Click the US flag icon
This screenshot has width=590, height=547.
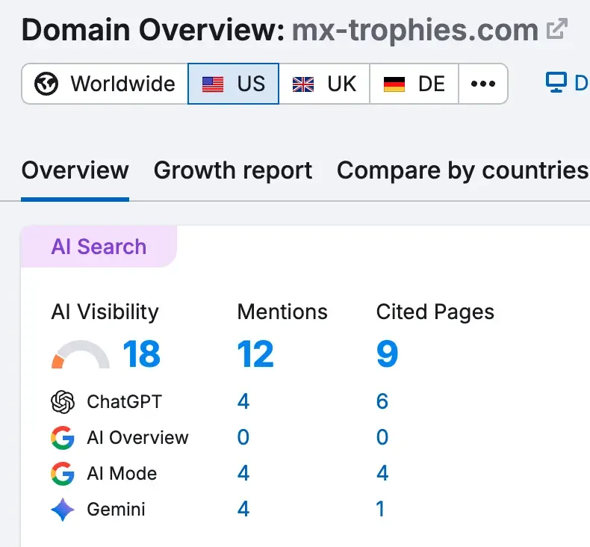pyautogui.click(x=213, y=84)
